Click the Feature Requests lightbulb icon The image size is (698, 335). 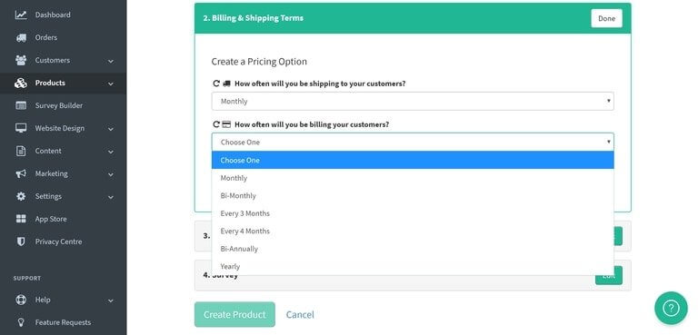pos(21,322)
